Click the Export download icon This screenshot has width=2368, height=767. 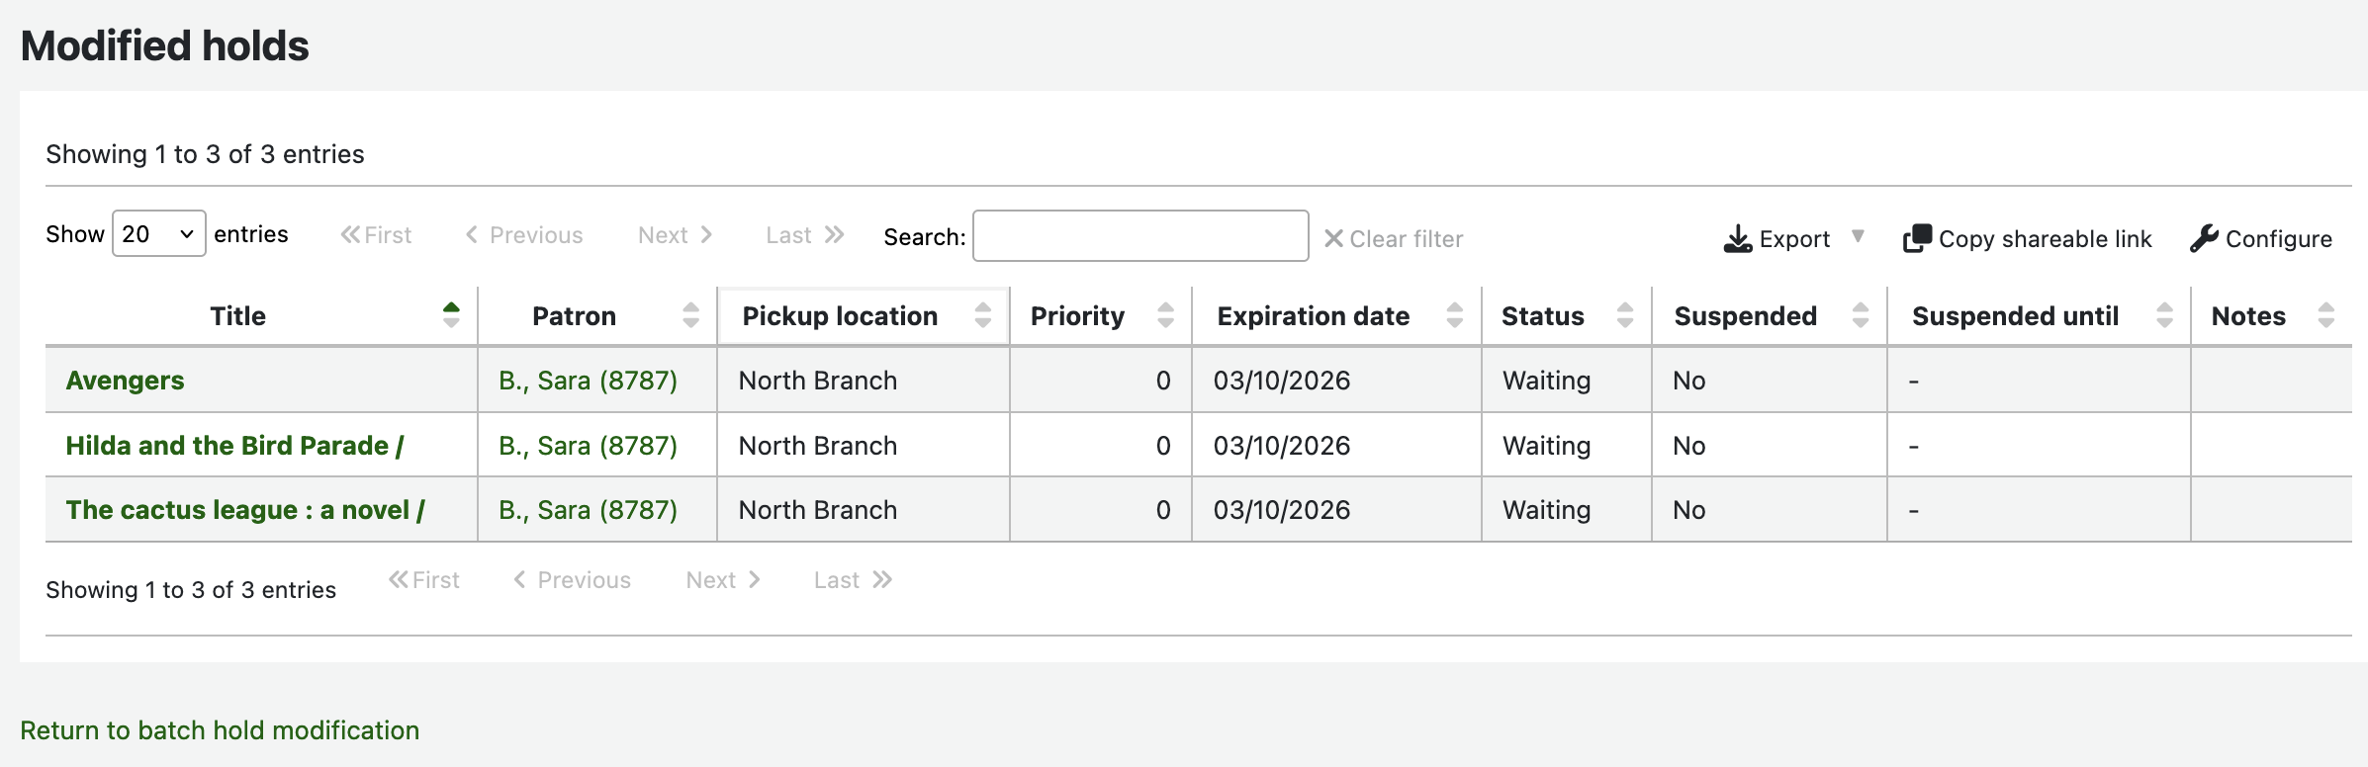pos(1737,239)
